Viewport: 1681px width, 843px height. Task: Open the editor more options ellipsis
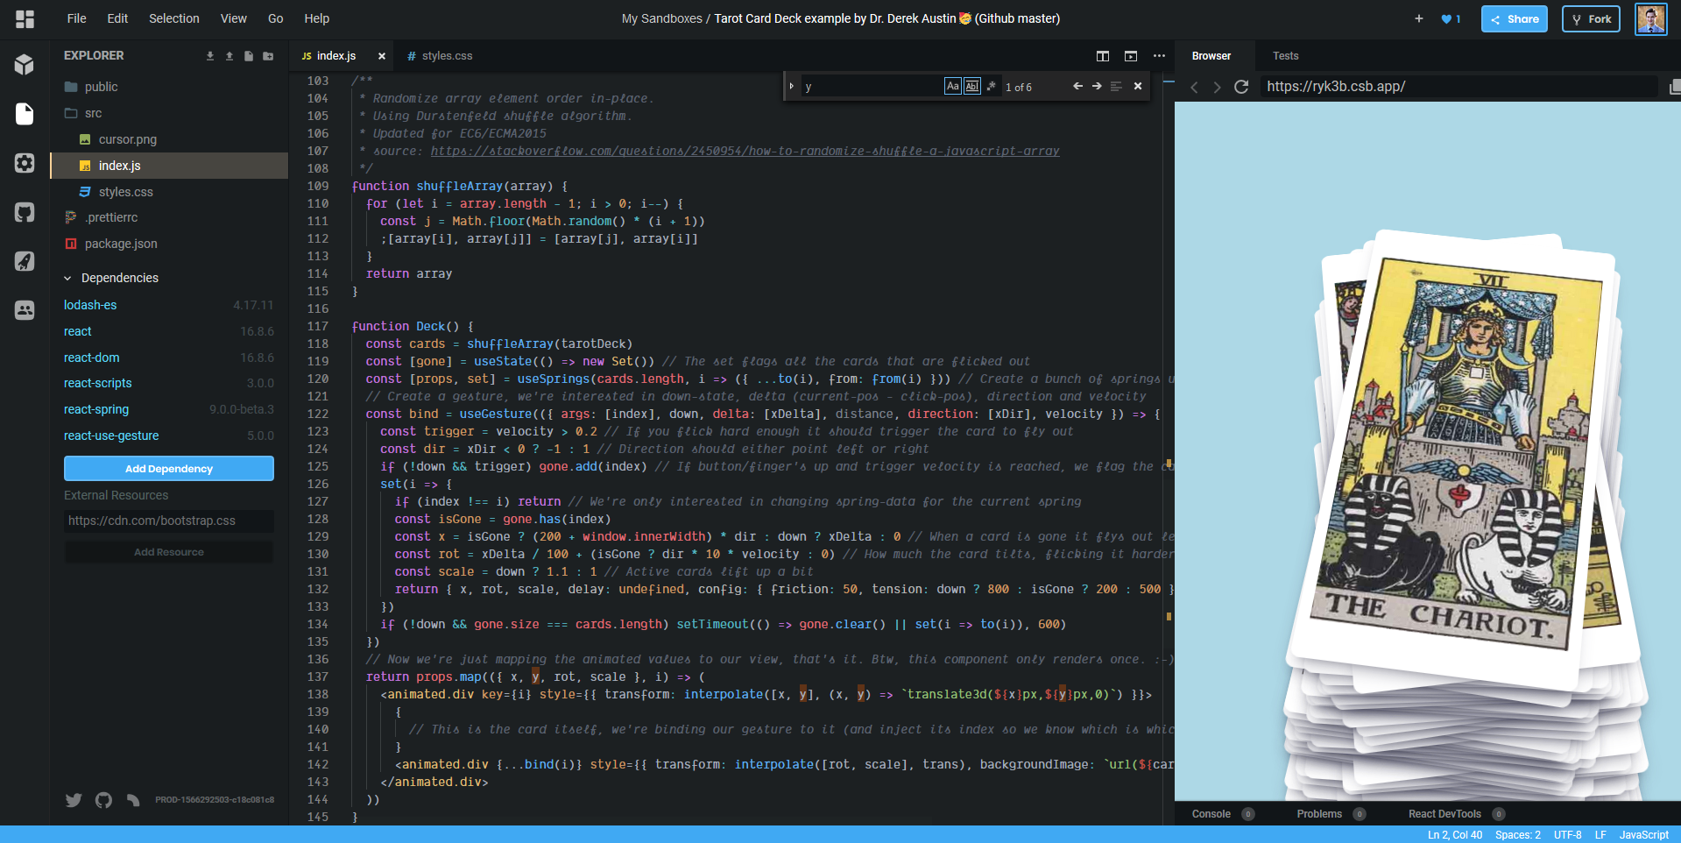pos(1159,56)
